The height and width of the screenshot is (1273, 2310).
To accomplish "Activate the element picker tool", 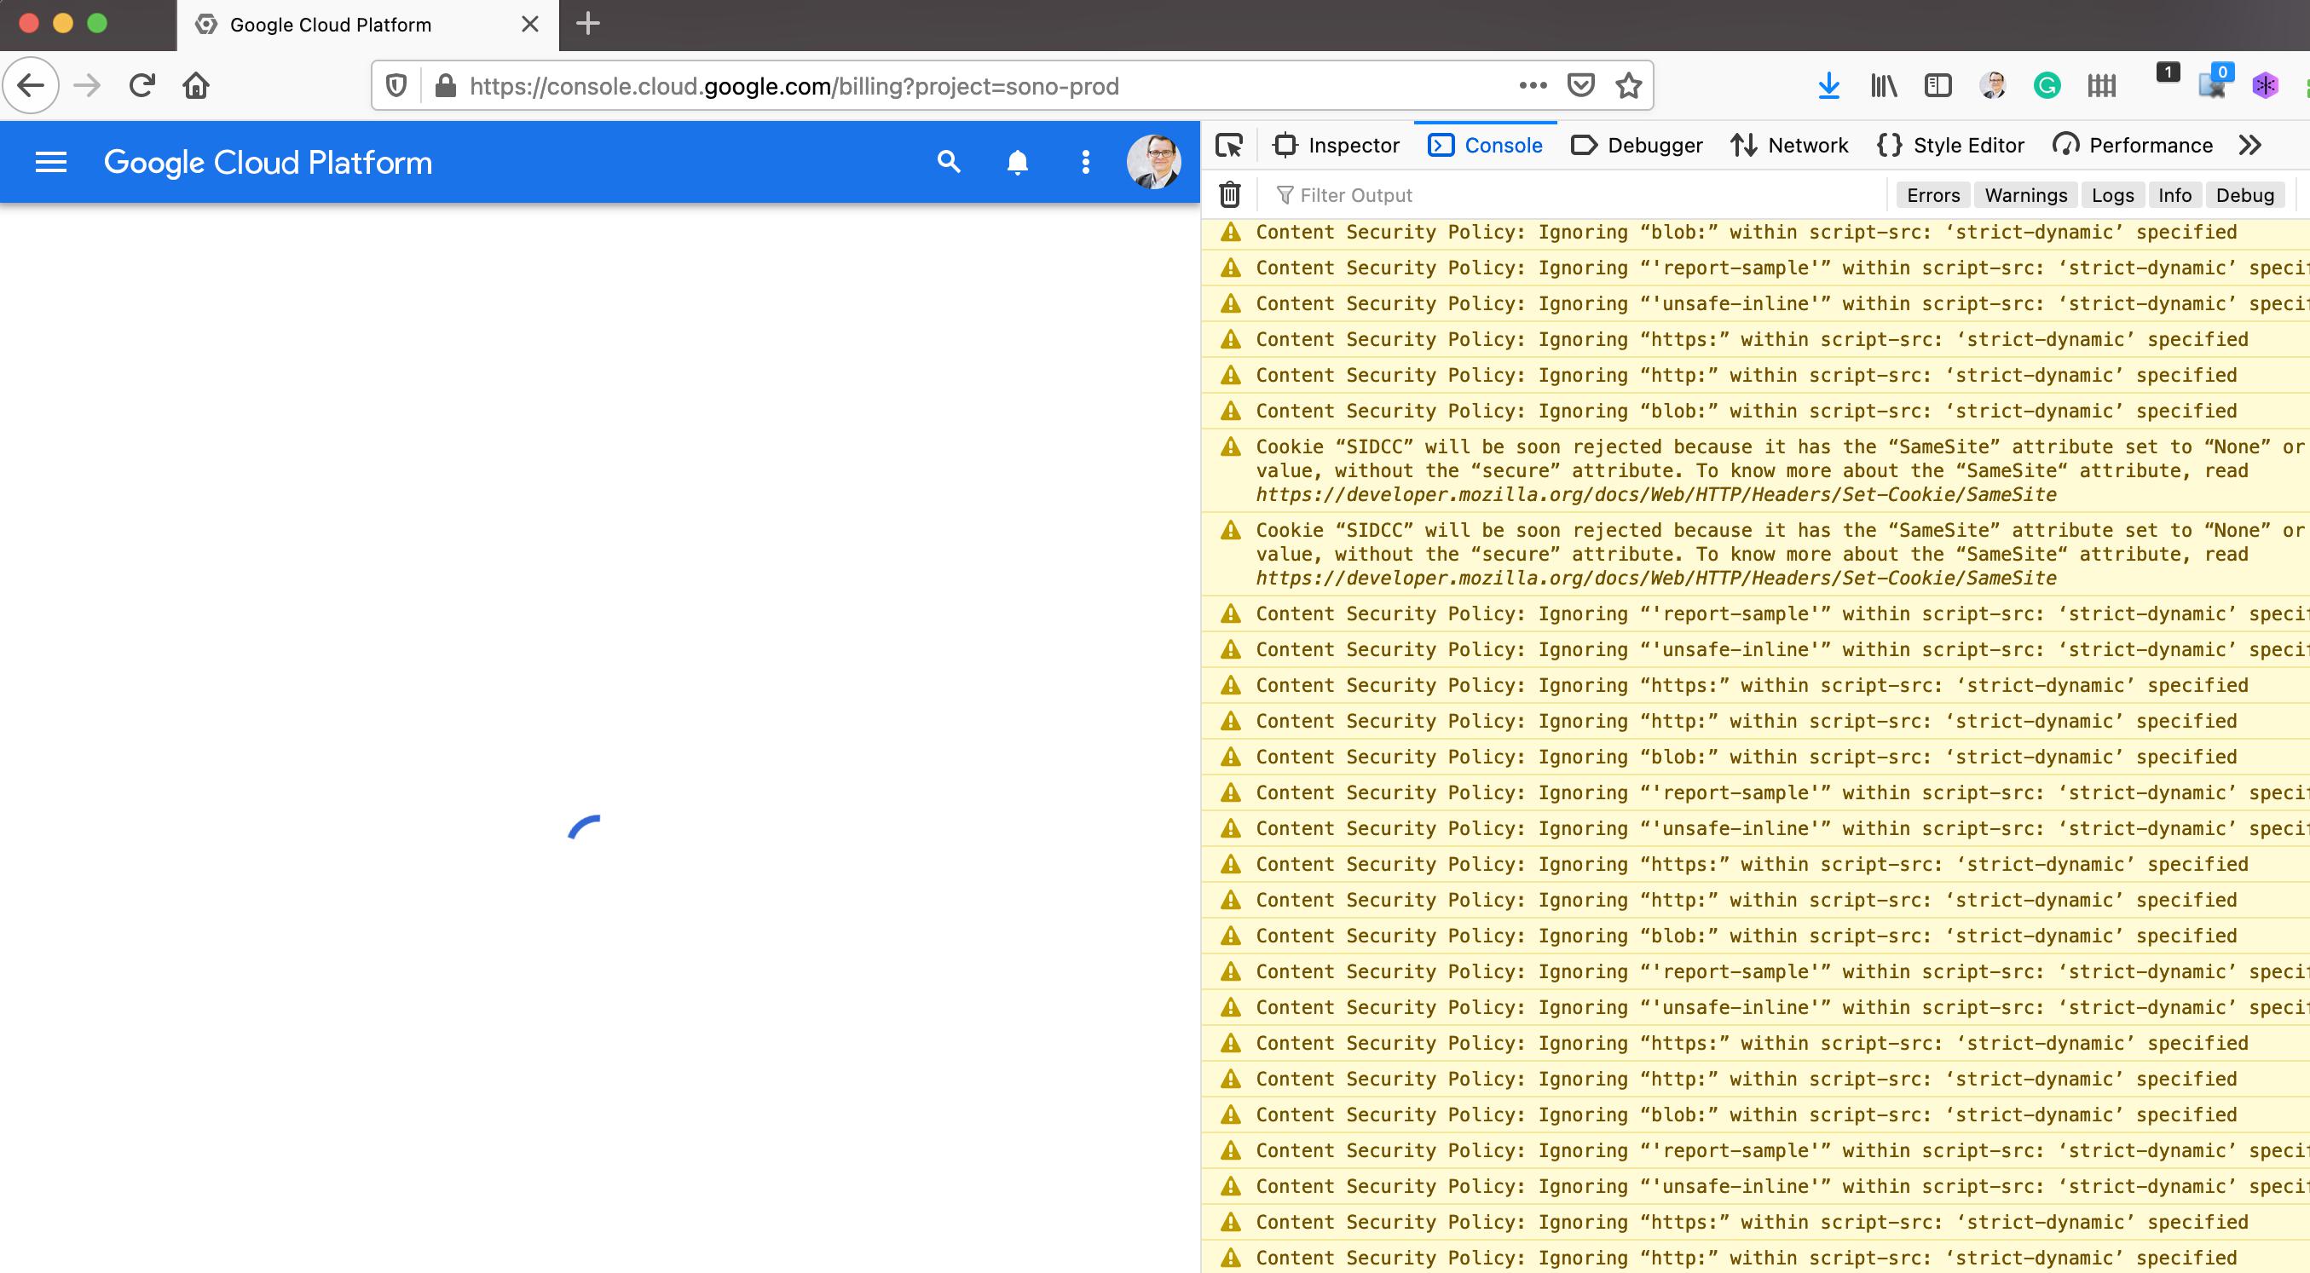I will [x=1231, y=144].
